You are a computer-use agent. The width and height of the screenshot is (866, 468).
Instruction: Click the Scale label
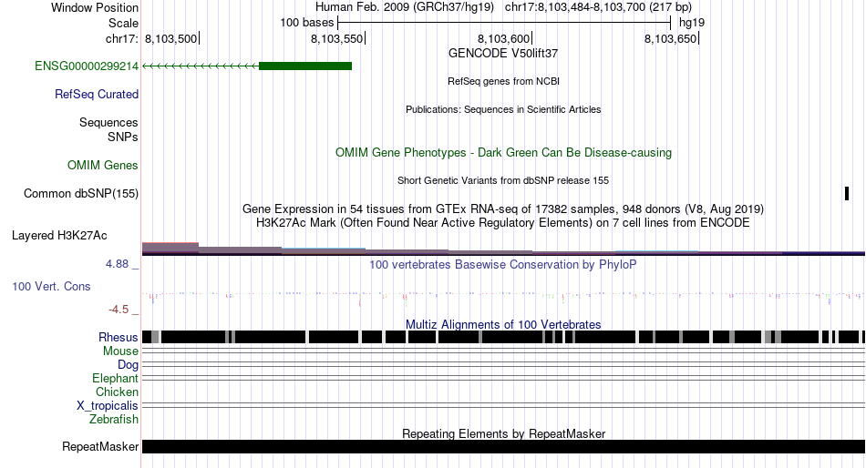123,23
